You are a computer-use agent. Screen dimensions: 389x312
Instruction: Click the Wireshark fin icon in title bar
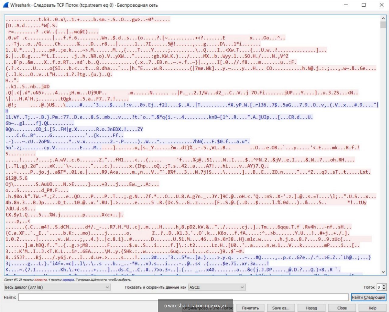tap(5, 5)
